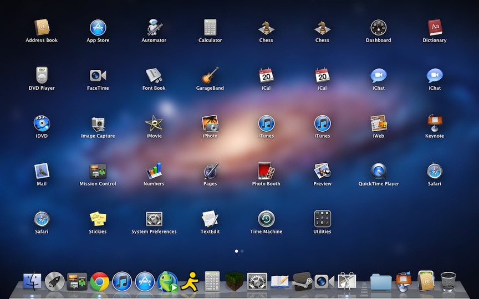Open the Utilities folder in Launchpad
Image resolution: width=479 pixels, height=299 pixels.
point(322,219)
